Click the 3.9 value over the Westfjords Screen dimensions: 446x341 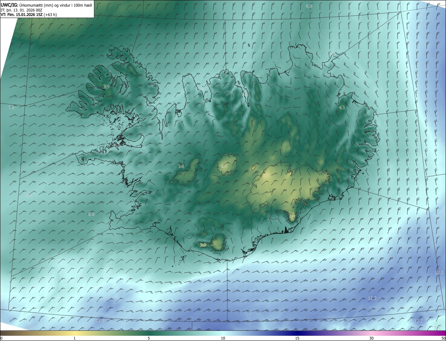click(x=106, y=86)
